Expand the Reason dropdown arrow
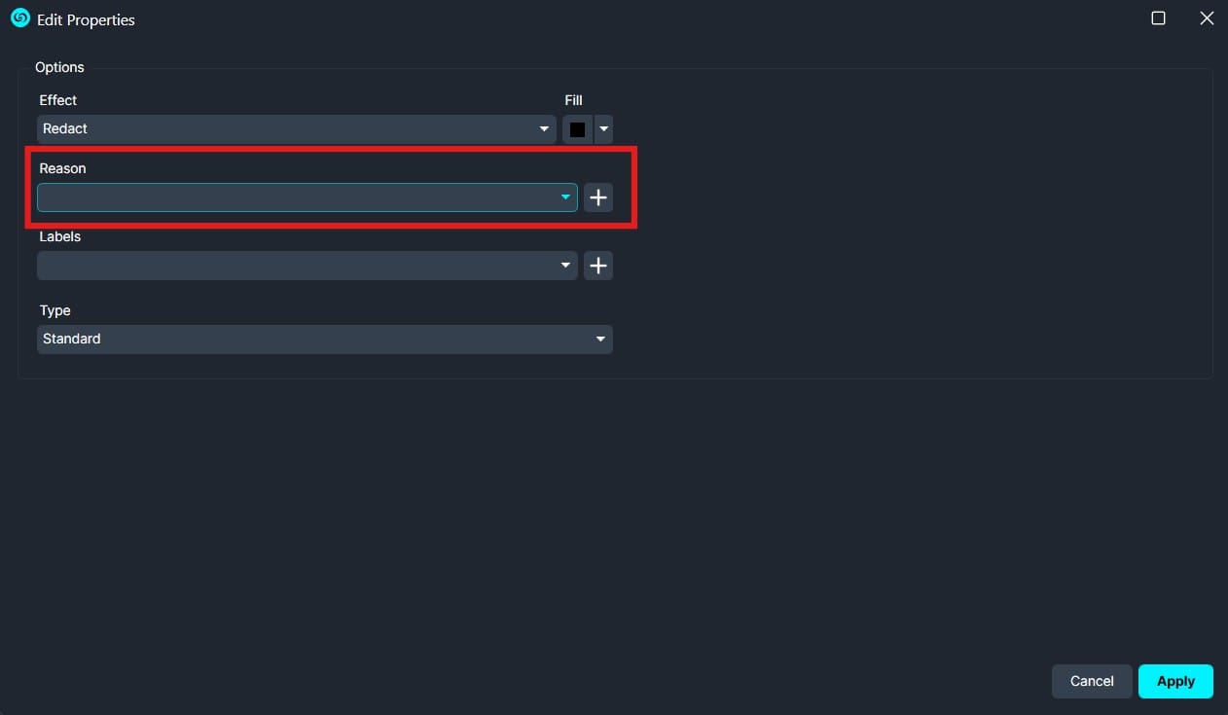This screenshot has height=715, width=1228. pyautogui.click(x=565, y=197)
